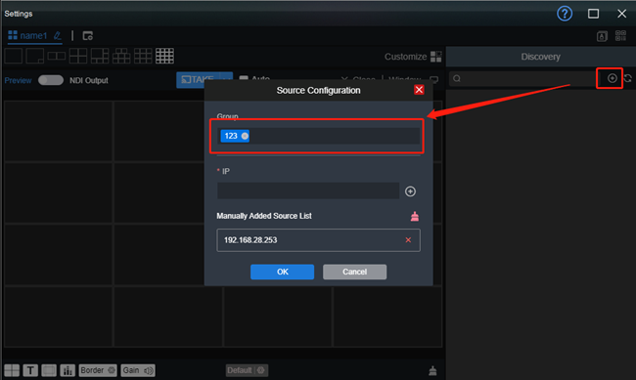The height and width of the screenshot is (380, 636).
Task: Click into the Group field
Action: [x=318, y=136]
